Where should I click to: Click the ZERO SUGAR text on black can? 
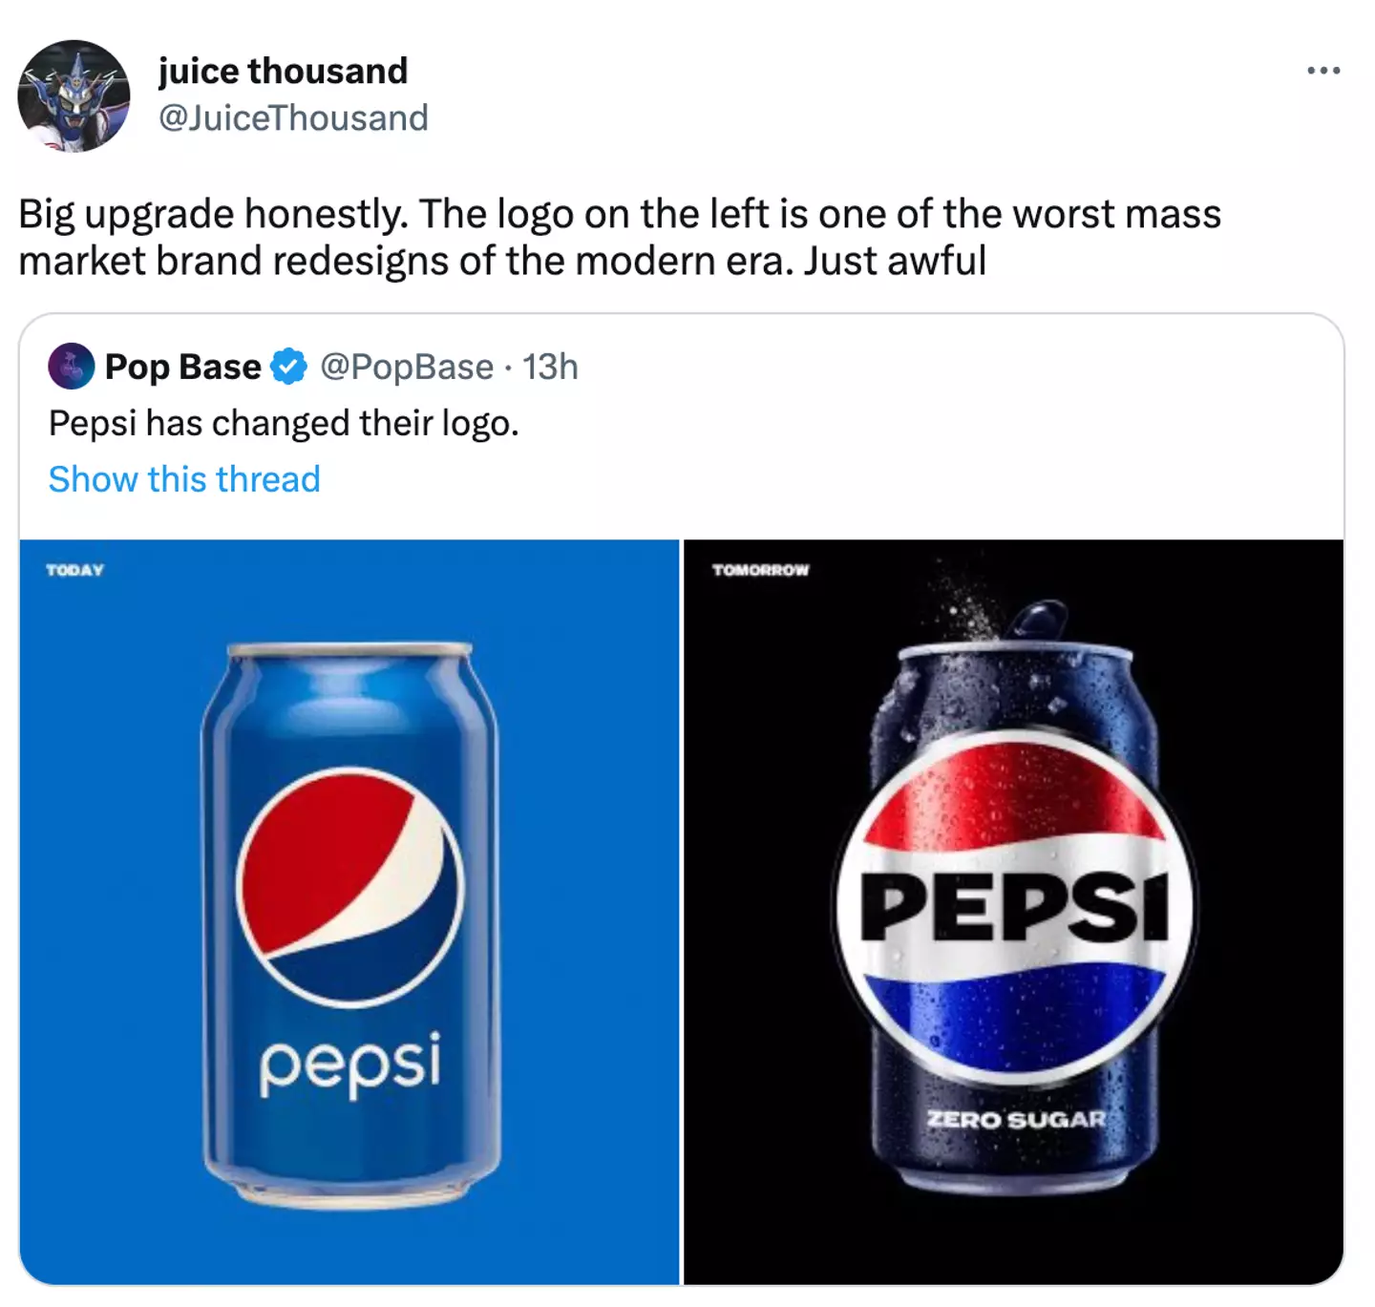pyautogui.click(x=1016, y=1119)
